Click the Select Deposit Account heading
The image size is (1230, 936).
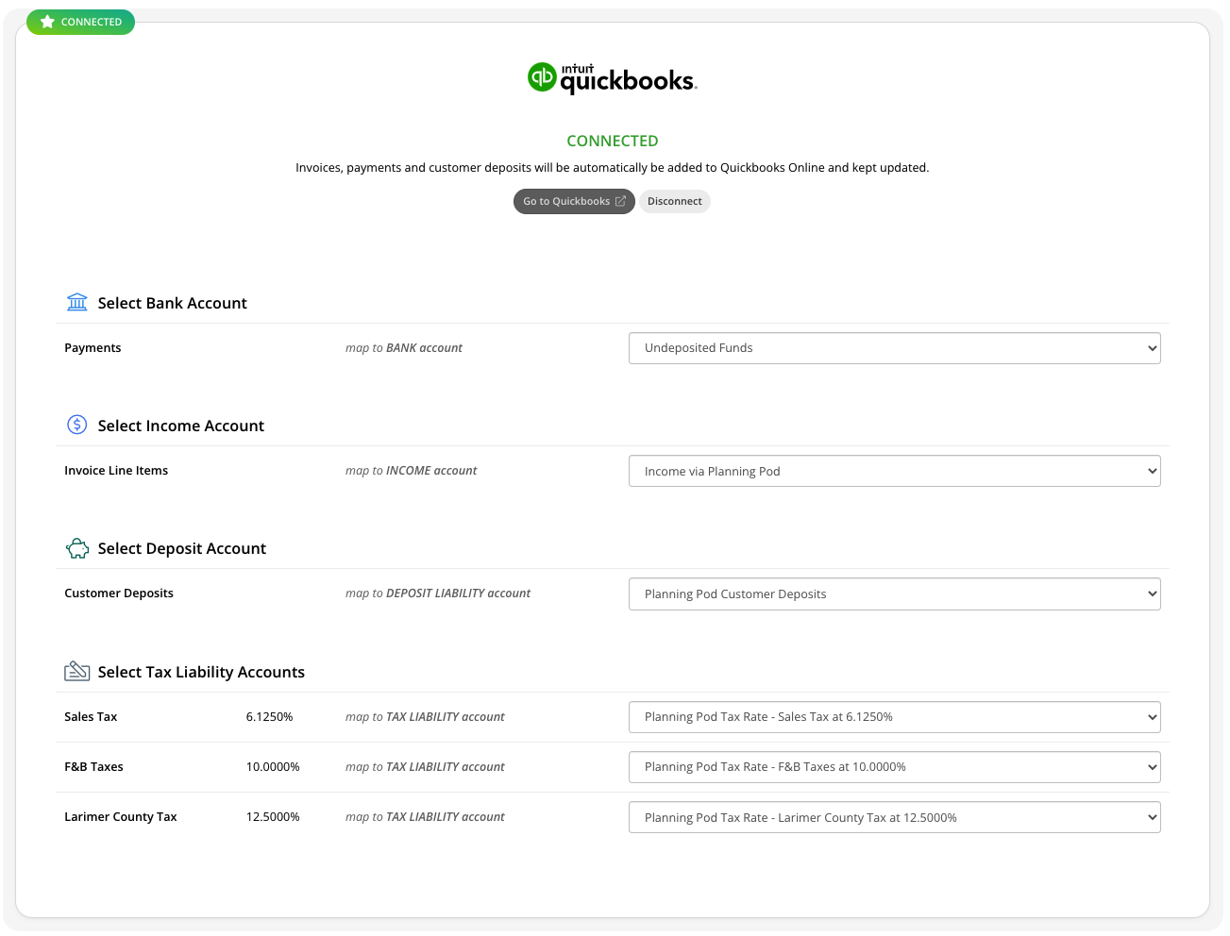click(x=182, y=548)
